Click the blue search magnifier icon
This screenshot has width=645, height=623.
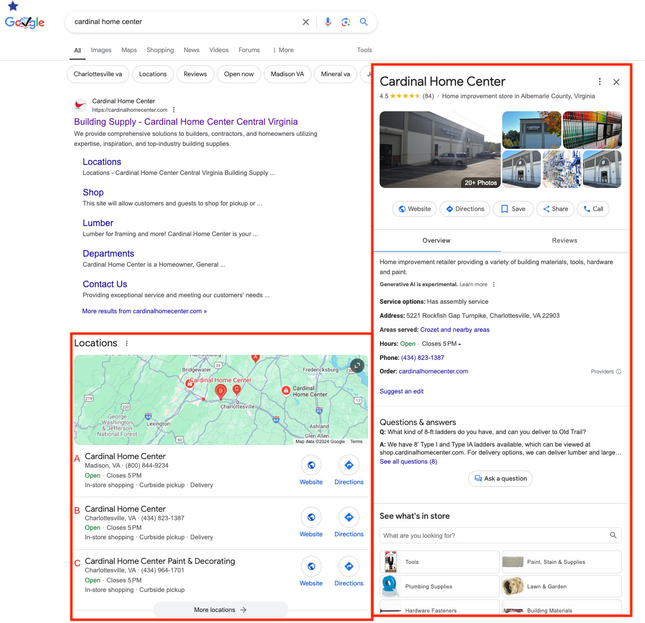pyautogui.click(x=364, y=22)
